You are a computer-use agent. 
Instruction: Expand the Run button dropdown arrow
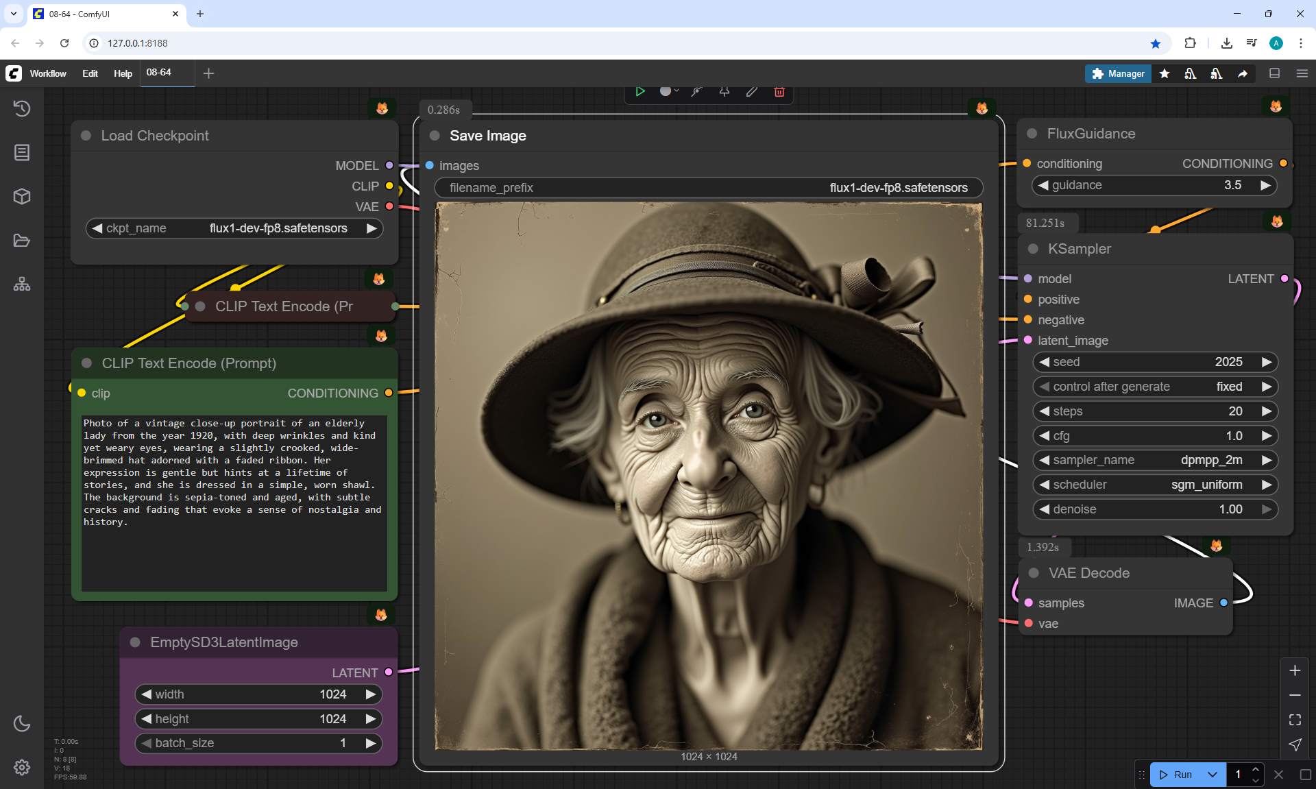coord(1213,775)
